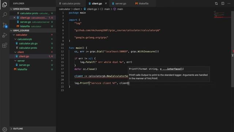
Task: Click the editor minimap
Action: pyautogui.click(x=222, y=15)
